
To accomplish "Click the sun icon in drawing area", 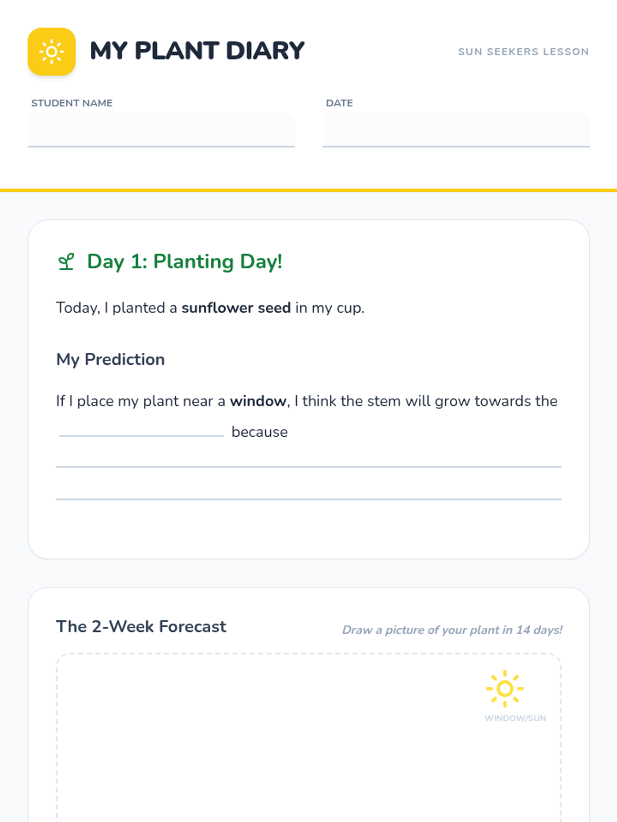I will 505,688.
